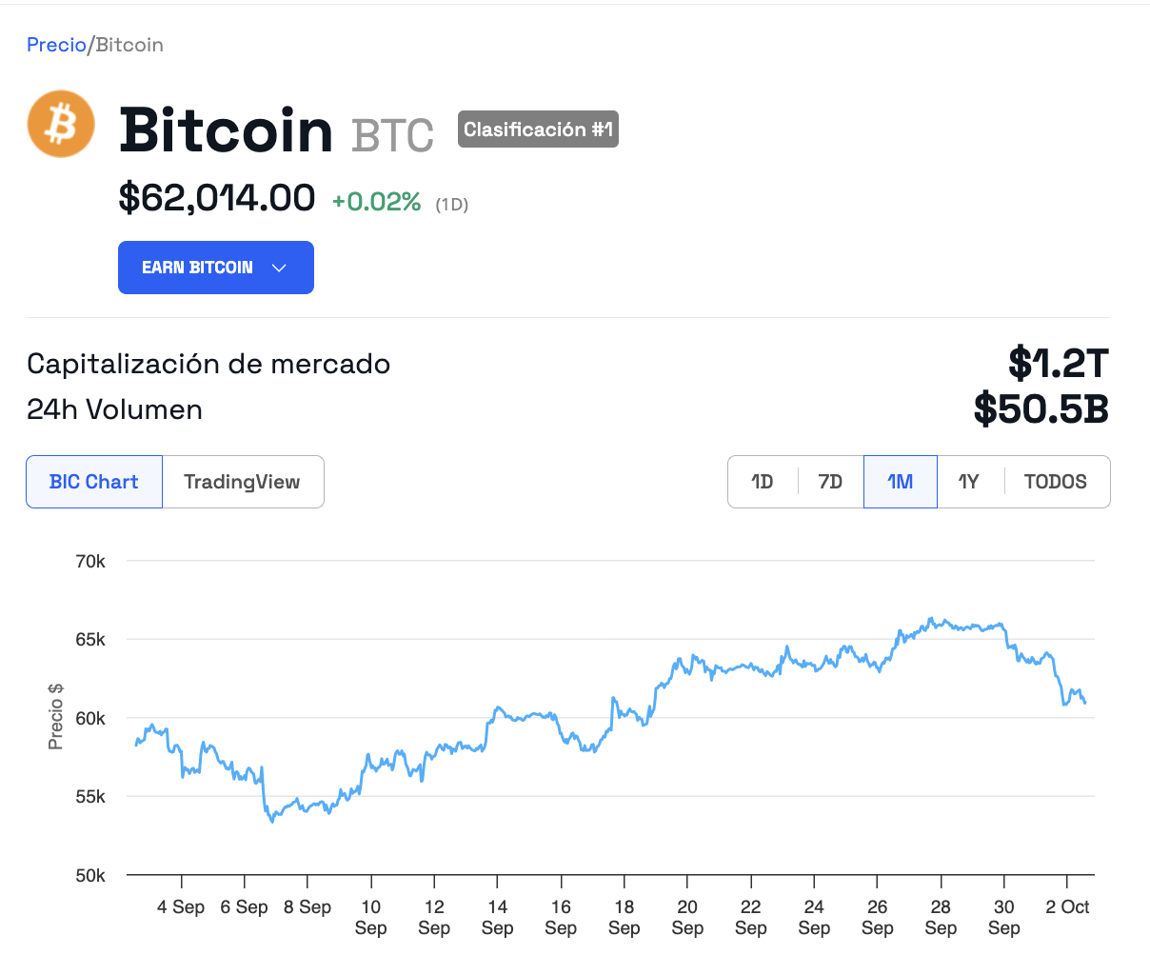Image resolution: width=1150 pixels, height=975 pixels.
Task: Click the Clasificación #1 badge
Action: (x=538, y=129)
